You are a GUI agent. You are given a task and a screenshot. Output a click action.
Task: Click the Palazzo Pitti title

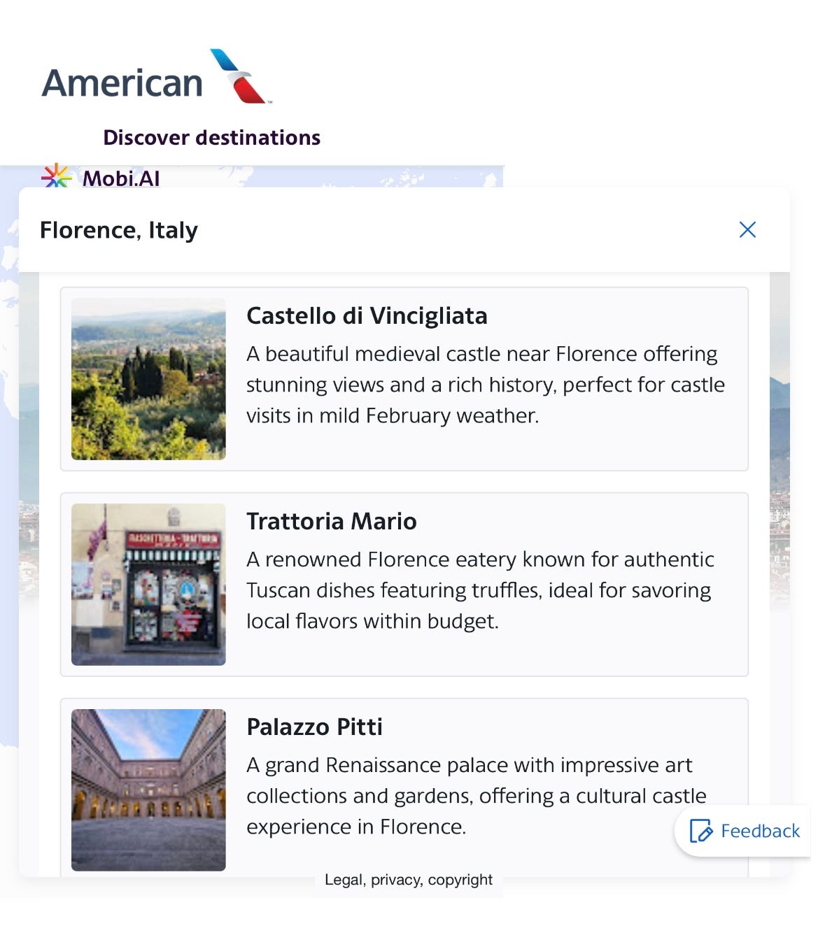point(315,727)
